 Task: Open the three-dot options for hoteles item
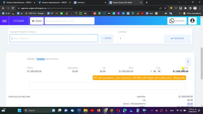coord(188,61)
